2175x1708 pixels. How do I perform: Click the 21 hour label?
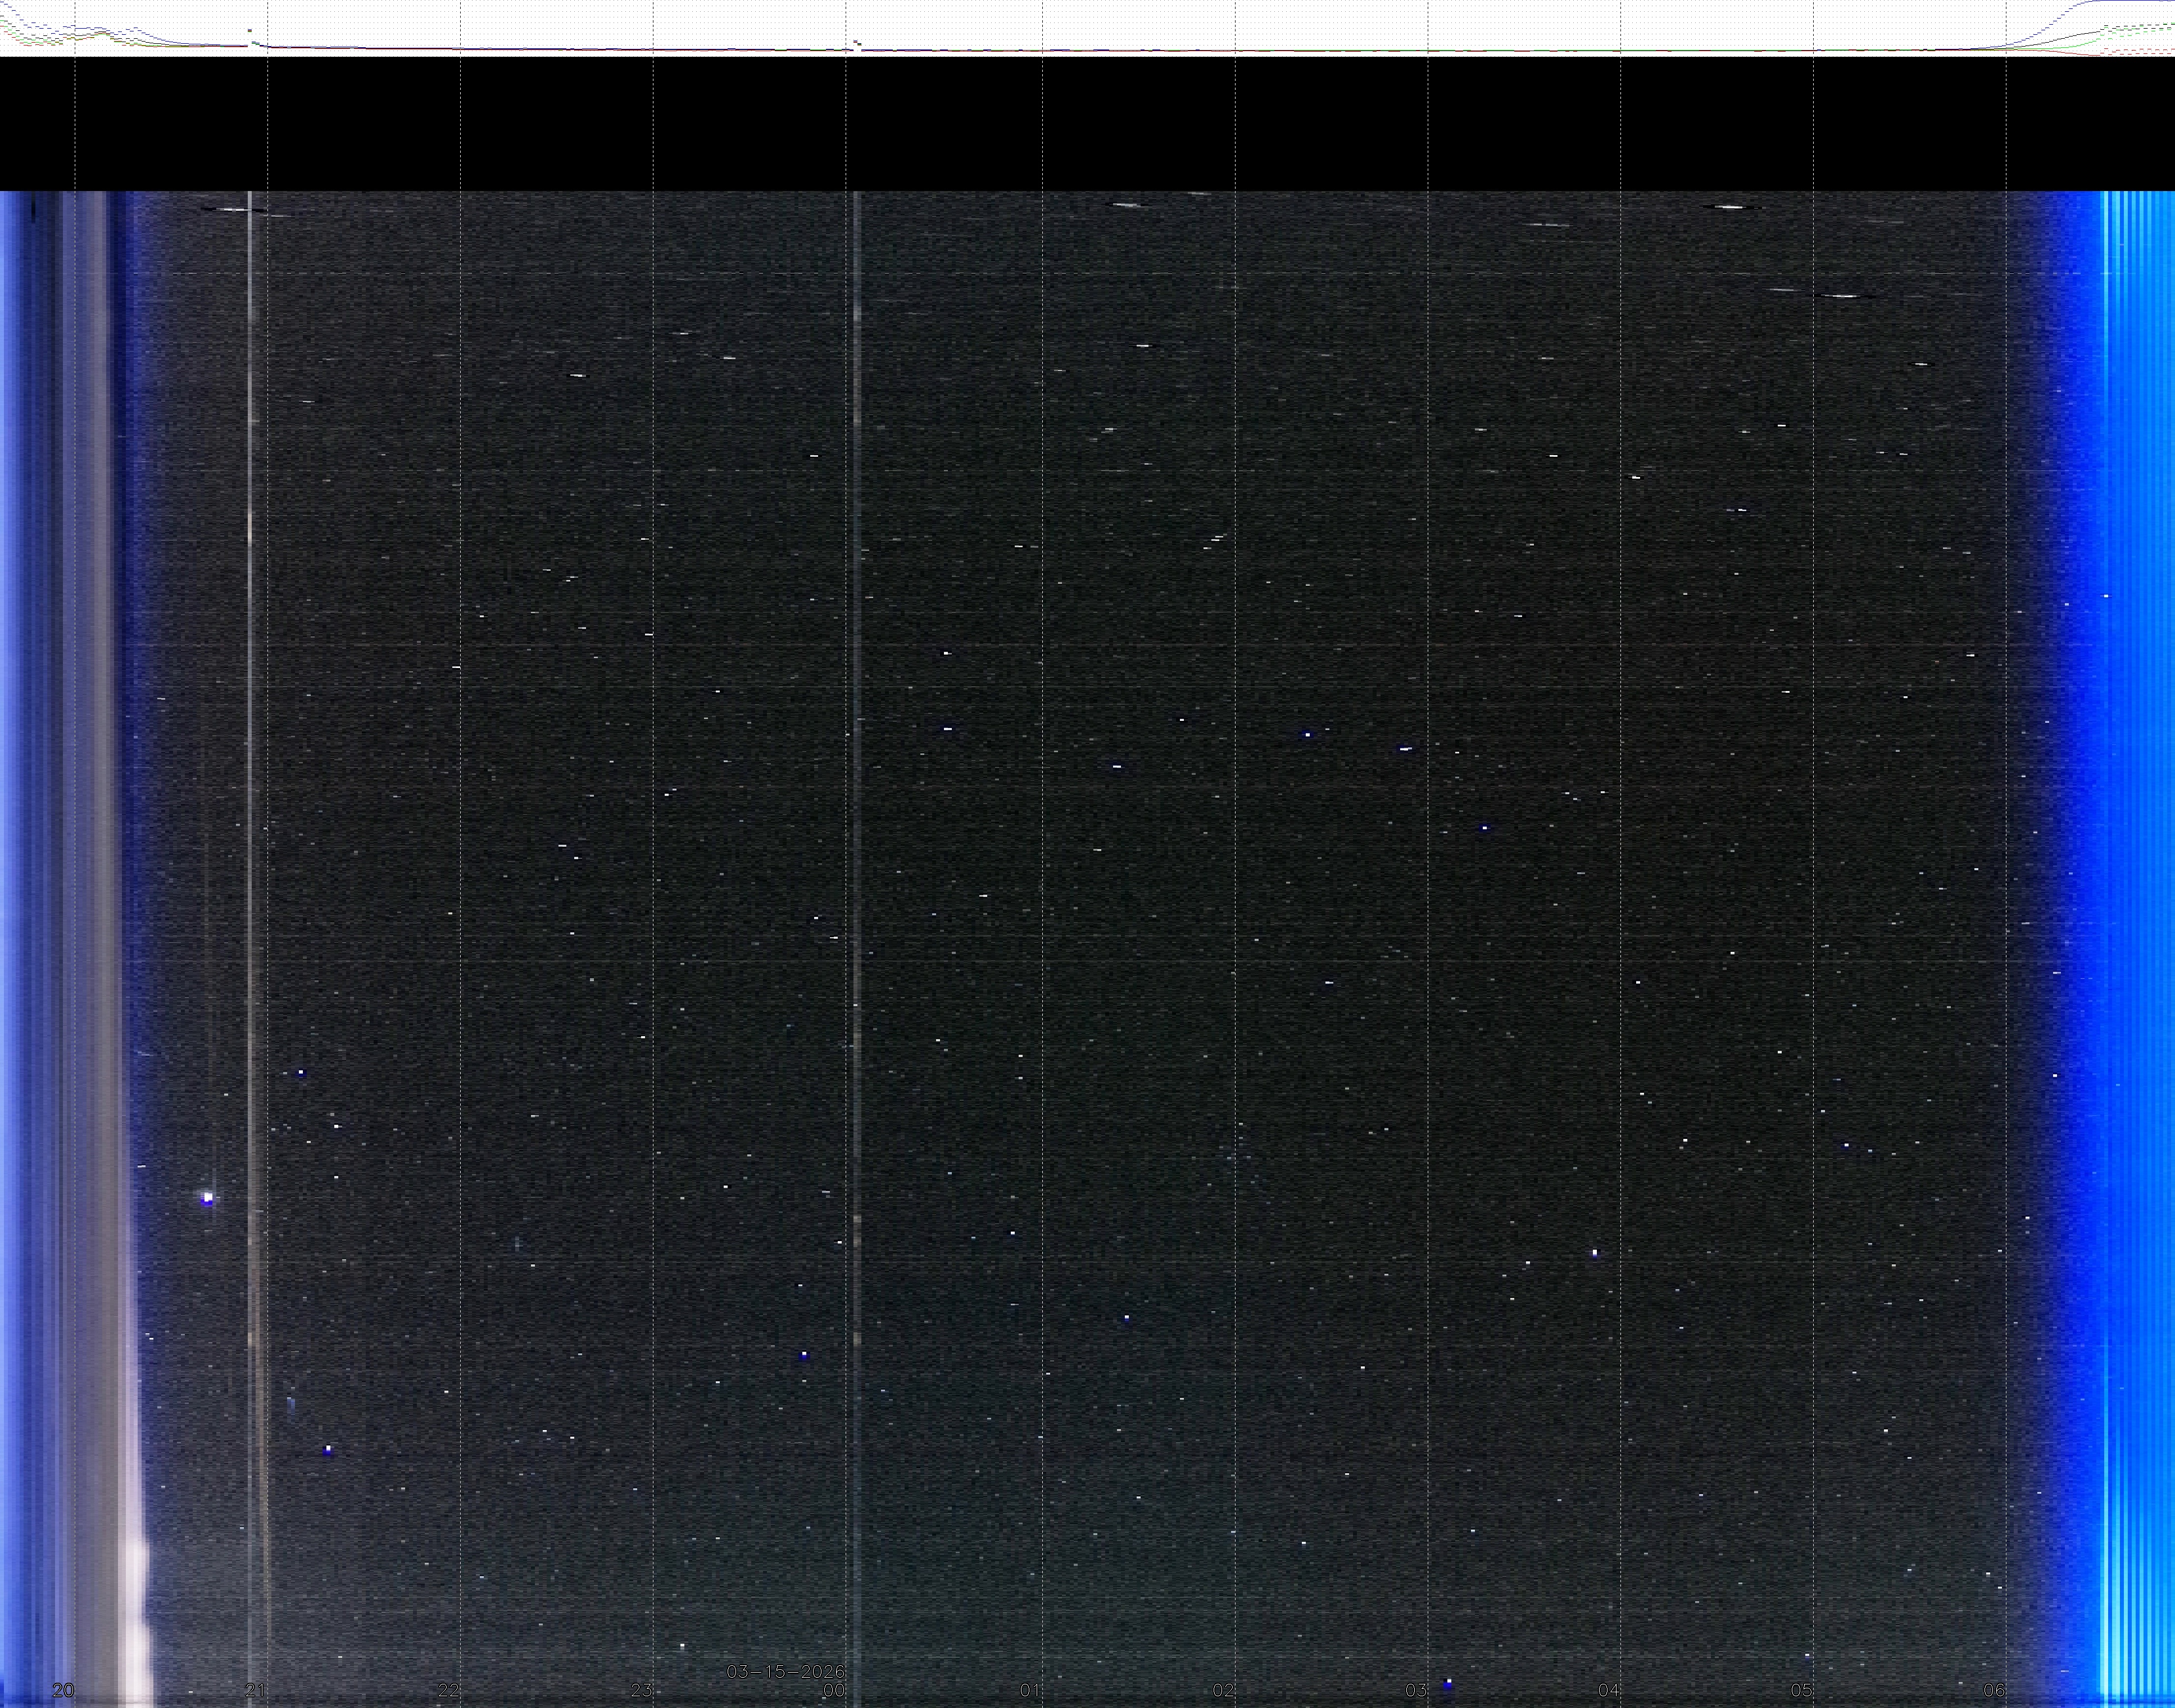coord(256,1690)
